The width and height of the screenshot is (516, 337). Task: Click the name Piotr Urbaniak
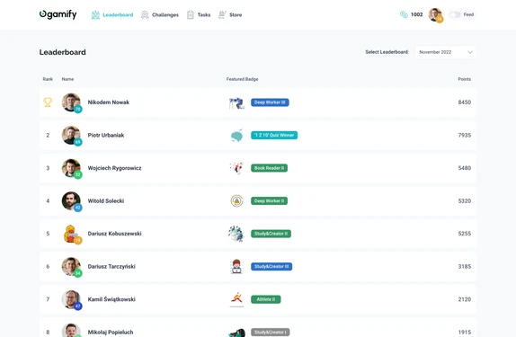tap(106, 136)
